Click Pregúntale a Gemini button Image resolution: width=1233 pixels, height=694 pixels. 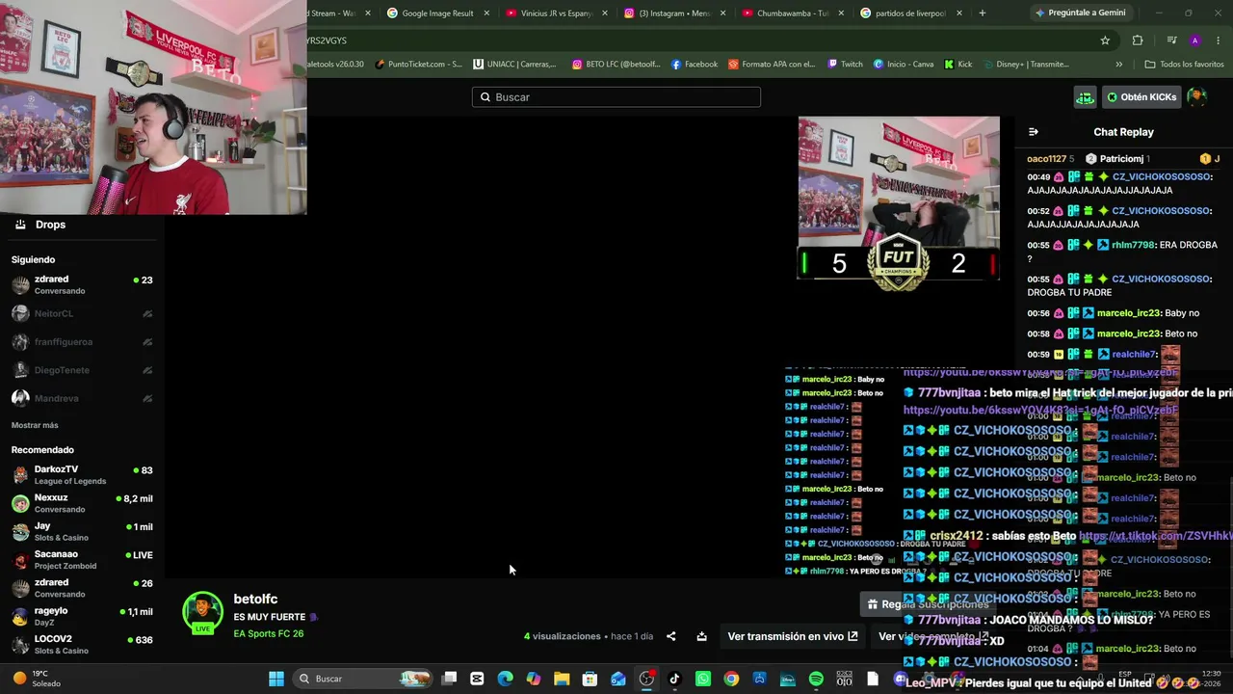click(x=1080, y=13)
